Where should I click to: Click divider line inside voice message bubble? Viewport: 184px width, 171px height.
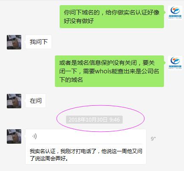click(86, 144)
